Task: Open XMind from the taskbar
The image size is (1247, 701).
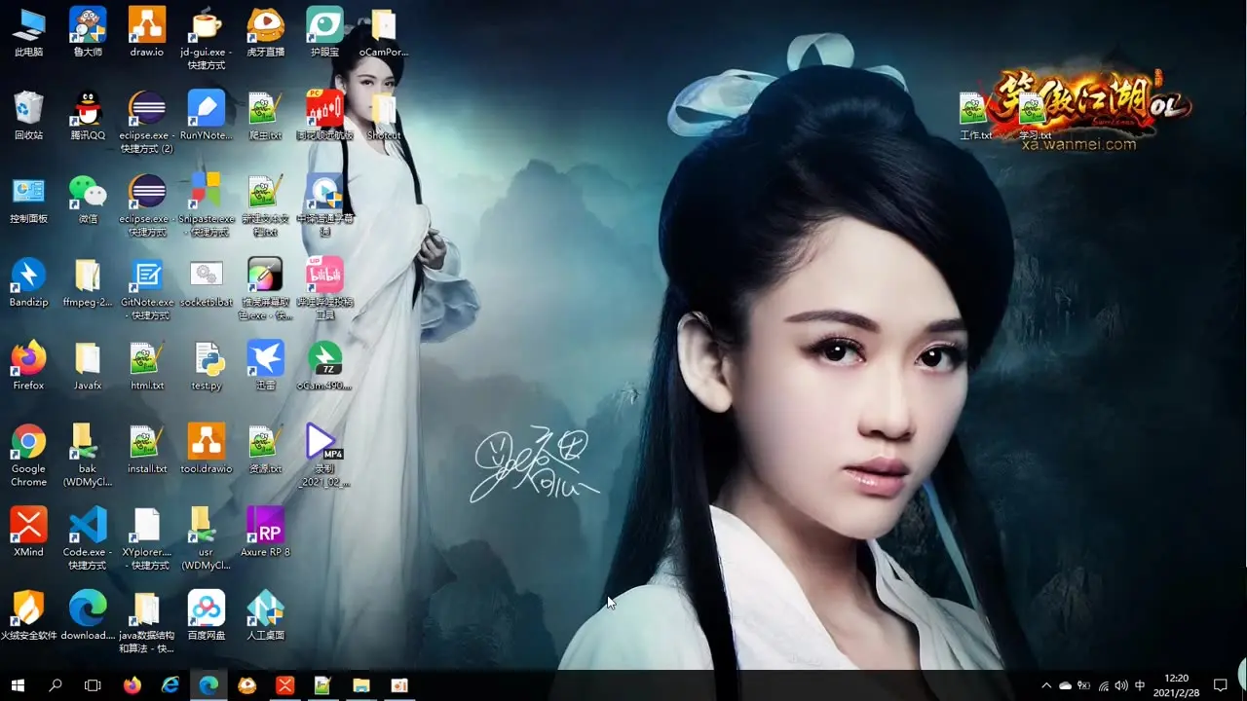Action: 284,685
